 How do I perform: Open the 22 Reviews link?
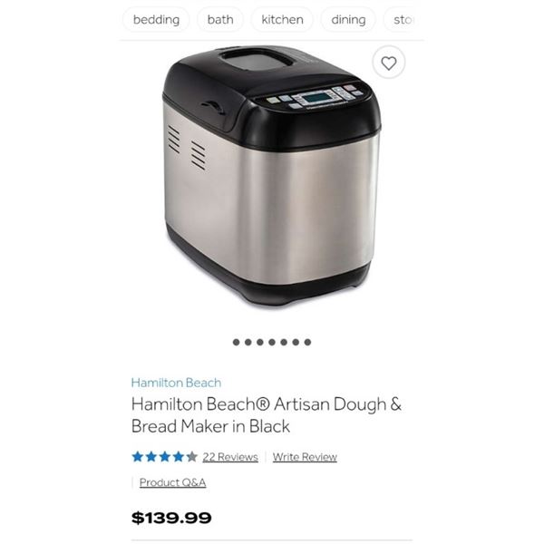[230, 457]
